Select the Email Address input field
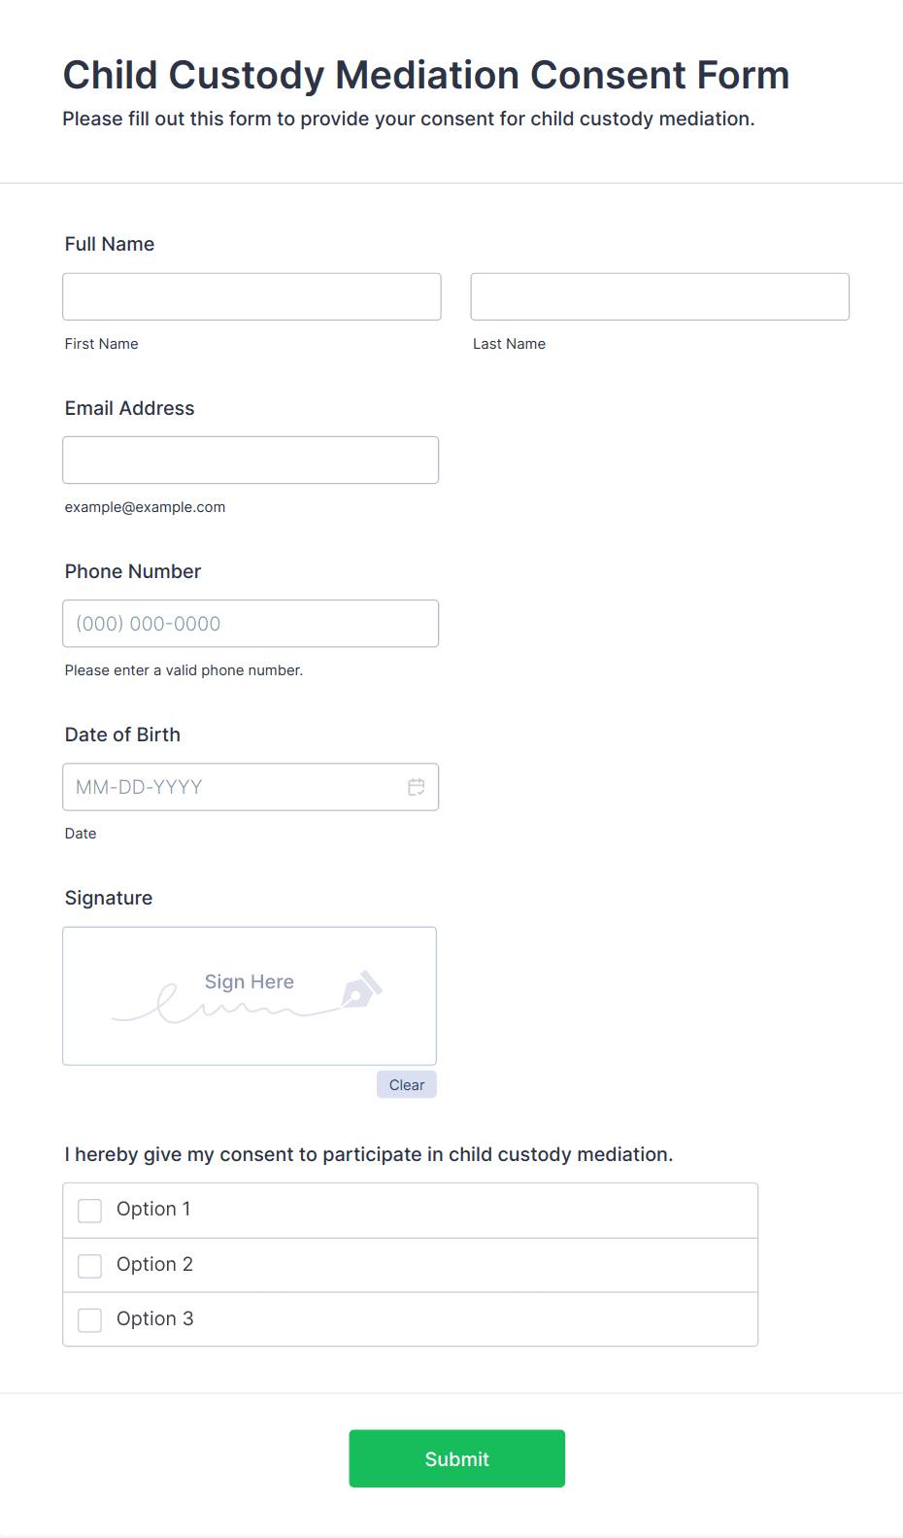 (x=251, y=460)
